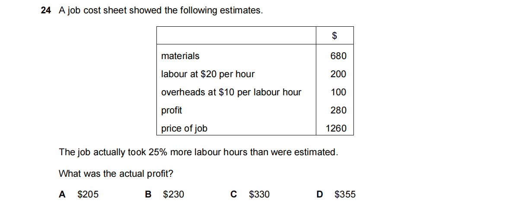Image resolution: width=509 pixels, height=213 pixels.
Task: Click the materials value 680
Action: coord(338,56)
